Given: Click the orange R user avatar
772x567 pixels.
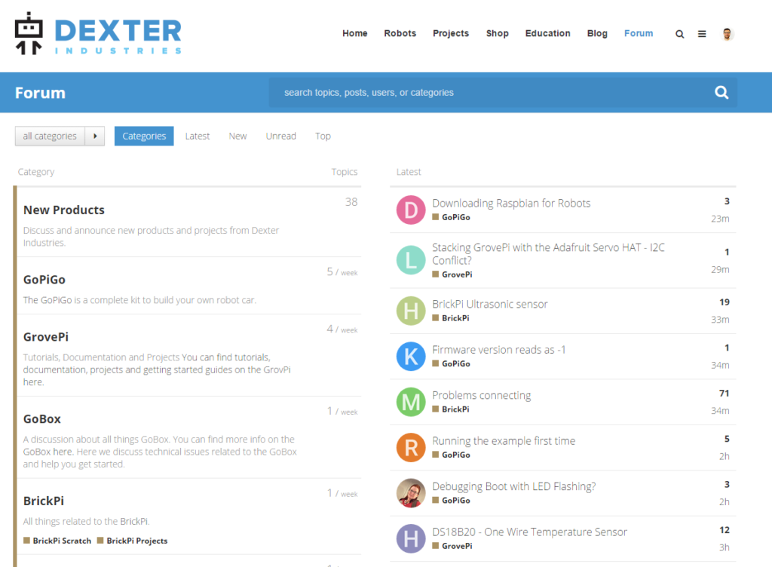Looking at the screenshot, I should coord(411,448).
